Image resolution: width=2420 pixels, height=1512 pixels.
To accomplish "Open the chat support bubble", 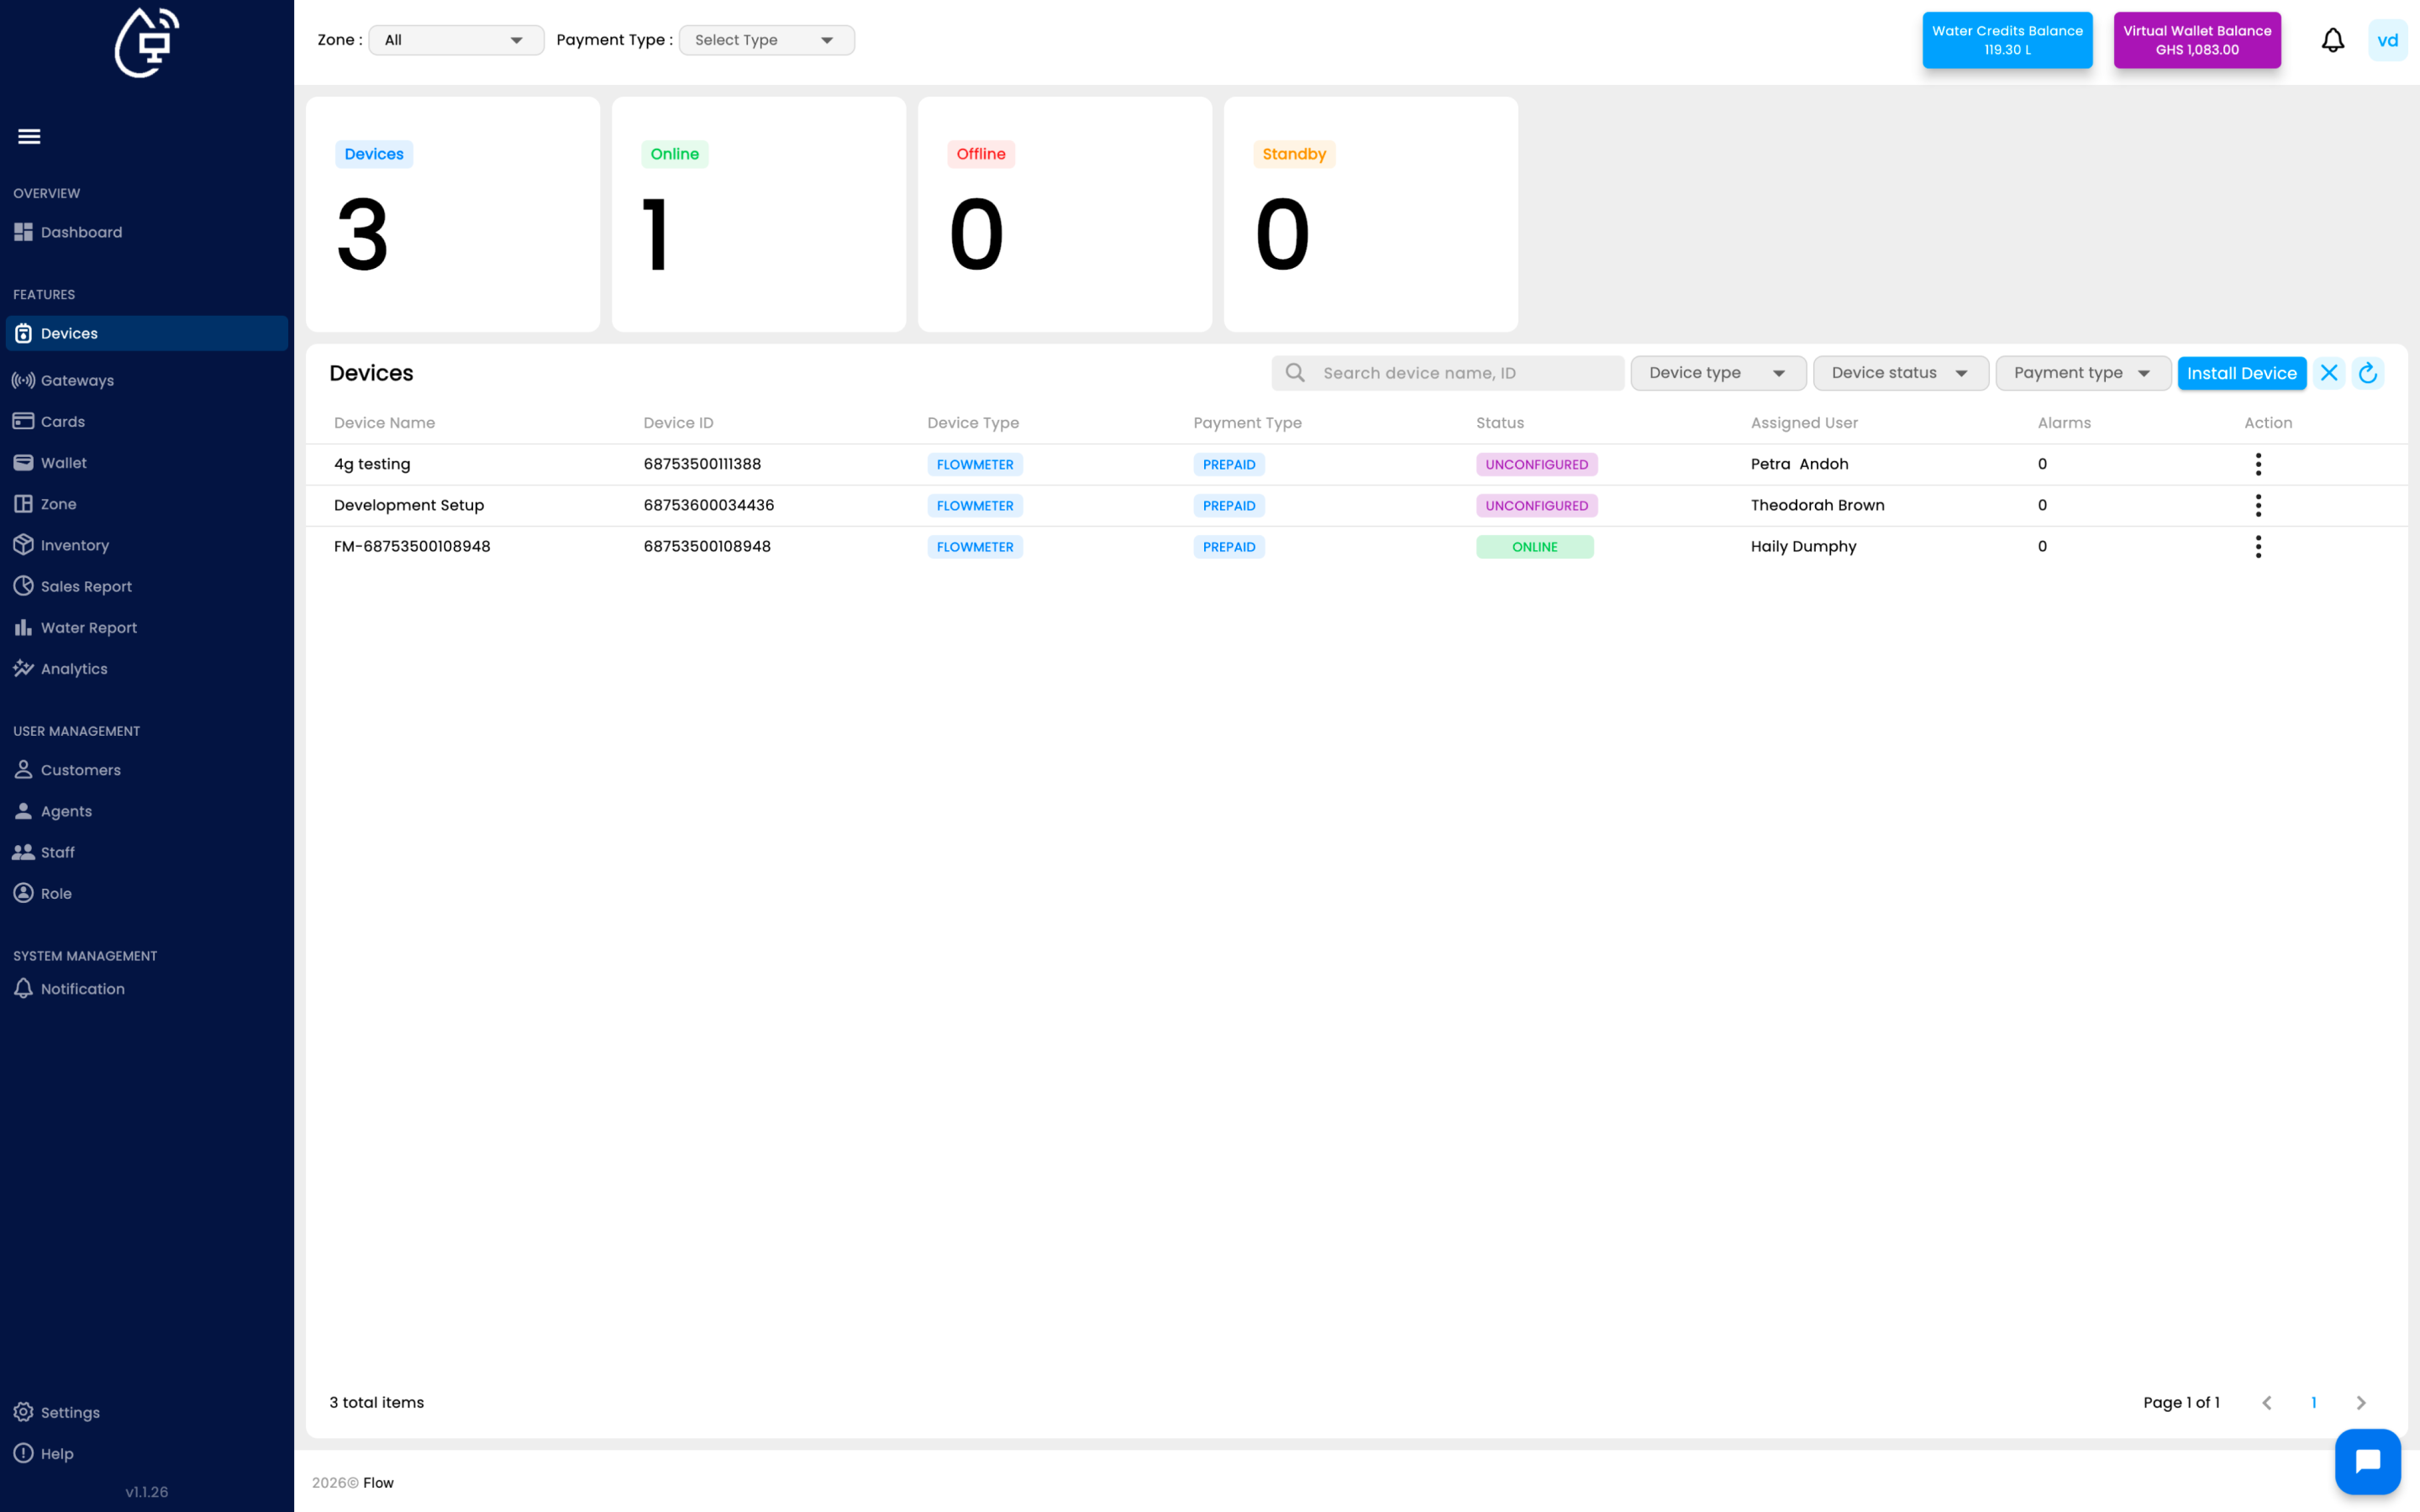I will [2367, 1461].
